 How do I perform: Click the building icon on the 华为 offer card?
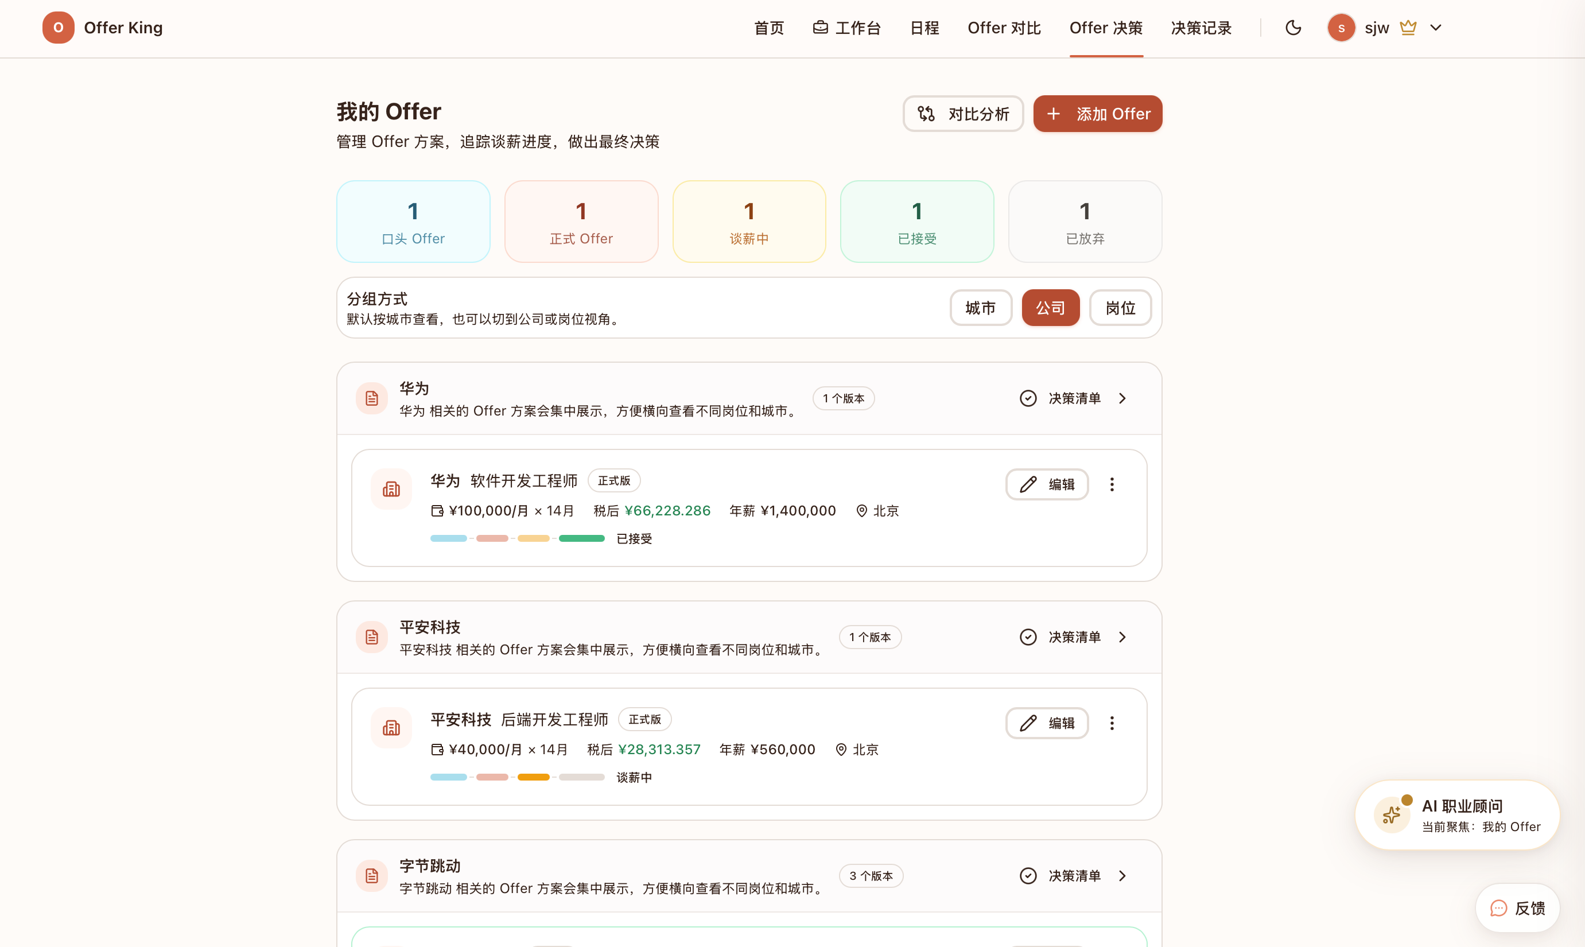[391, 489]
